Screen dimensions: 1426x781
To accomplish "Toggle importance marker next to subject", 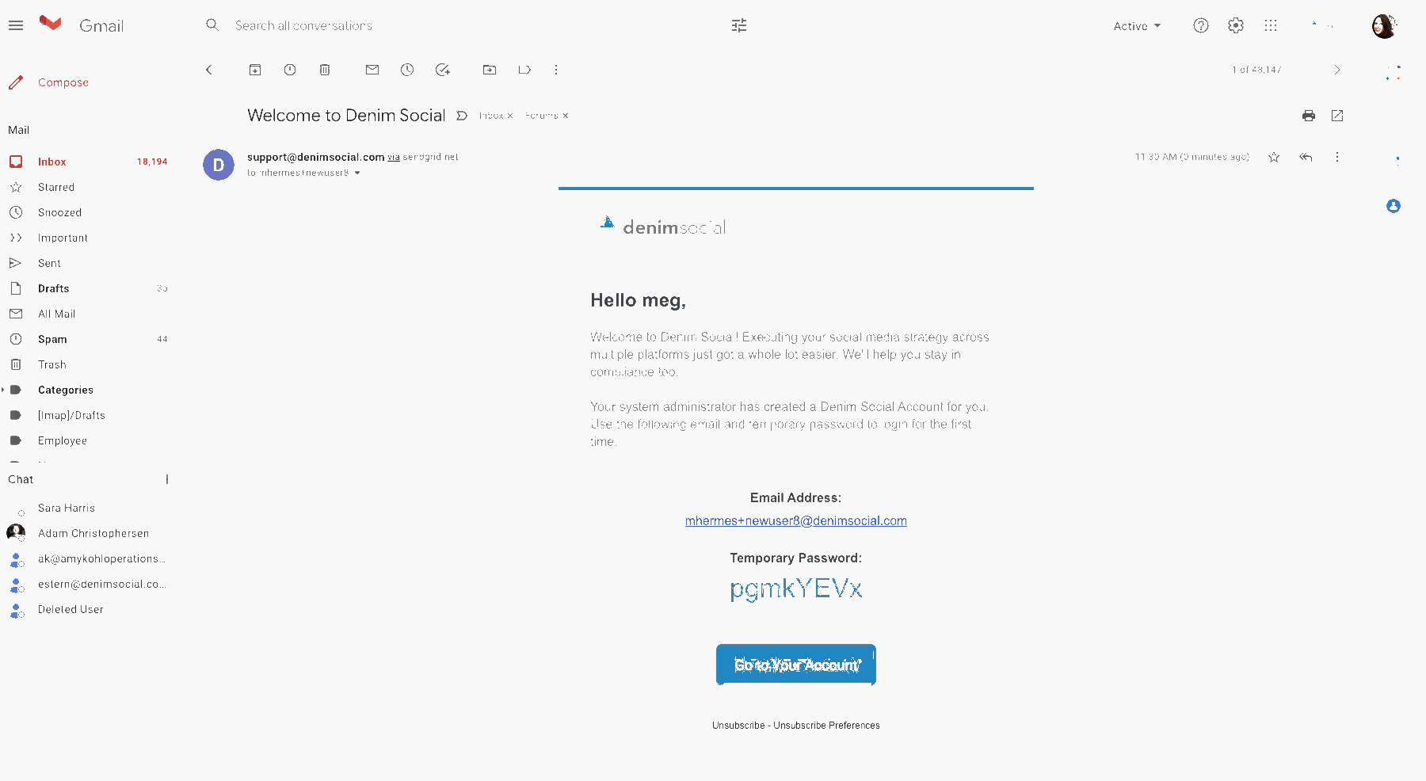I will tap(462, 116).
